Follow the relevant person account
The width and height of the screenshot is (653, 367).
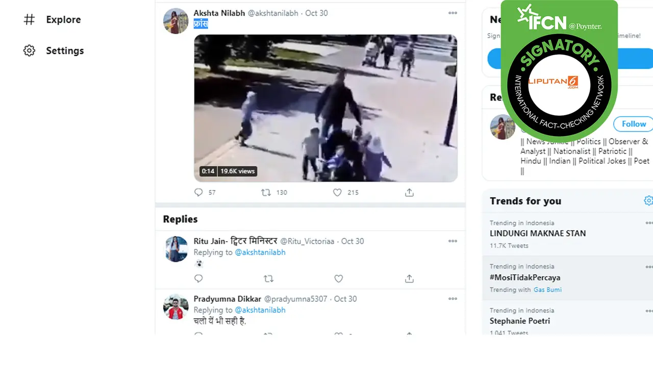[x=634, y=124]
